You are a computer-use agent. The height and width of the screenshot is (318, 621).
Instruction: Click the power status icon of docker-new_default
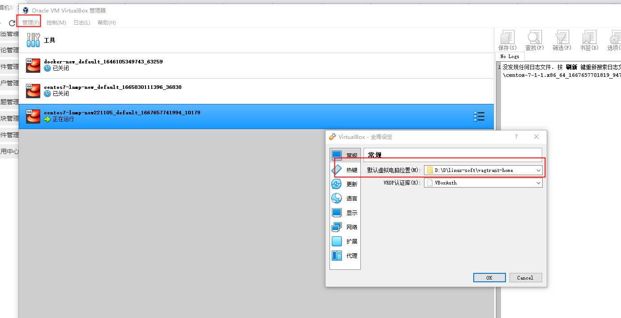(47, 68)
